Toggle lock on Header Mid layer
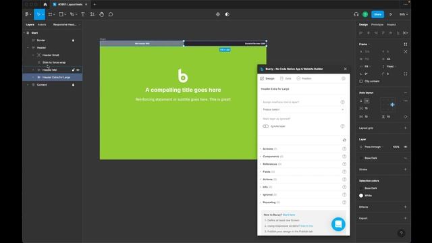This screenshot has height=243, width=432. coord(73,70)
